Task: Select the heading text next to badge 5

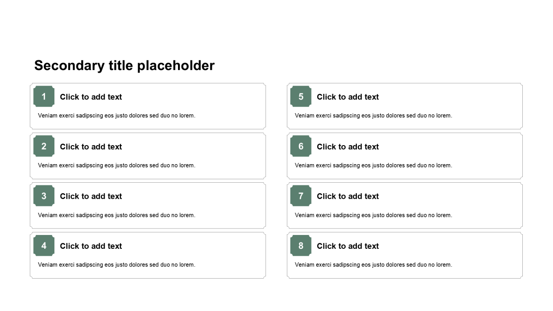Action: pos(348,97)
